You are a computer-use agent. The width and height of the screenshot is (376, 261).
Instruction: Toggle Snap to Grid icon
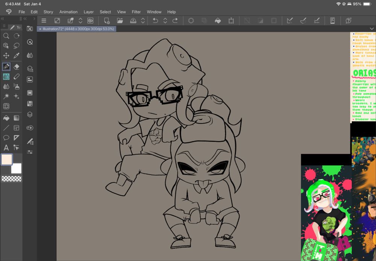pos(317,21)
